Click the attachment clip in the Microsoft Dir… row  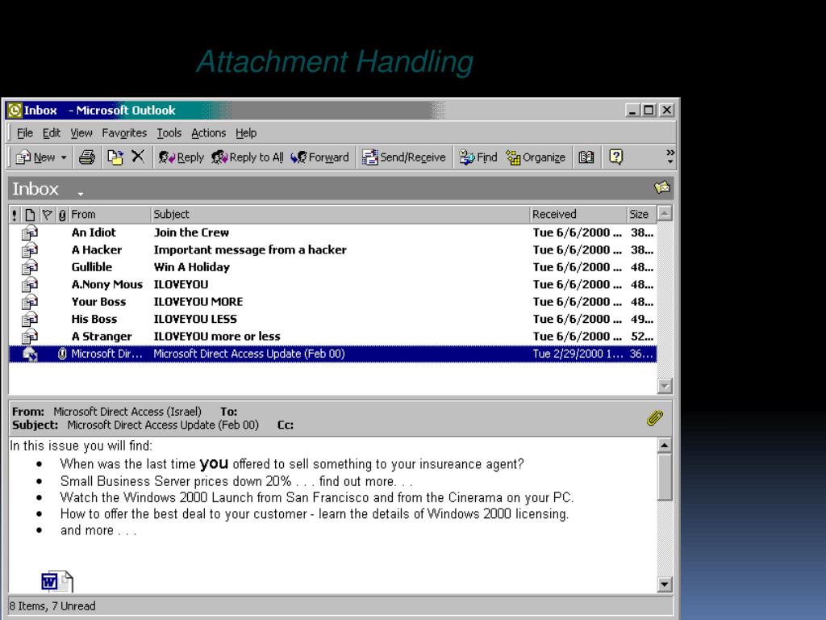coord(62,354)
